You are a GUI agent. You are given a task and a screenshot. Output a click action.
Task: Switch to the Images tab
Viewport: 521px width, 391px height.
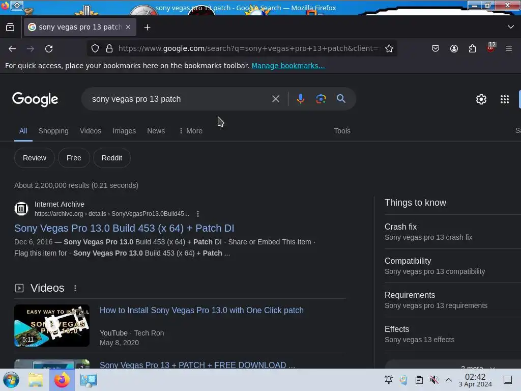pos(124,131)
